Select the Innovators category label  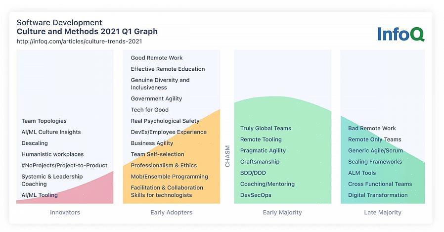point(65,212)
